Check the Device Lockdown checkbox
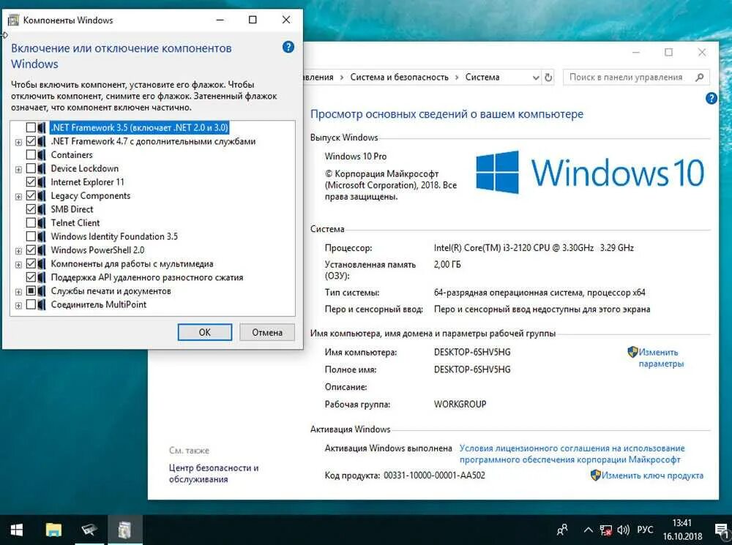The height and width of the screenshot is (545, 732). [31, 168]
